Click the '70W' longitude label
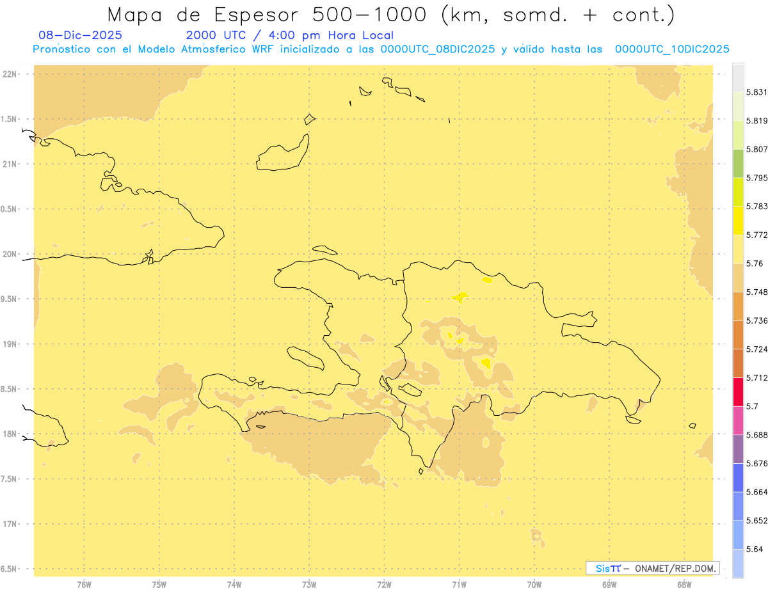The image size is (768, 593). click(534, 585)
